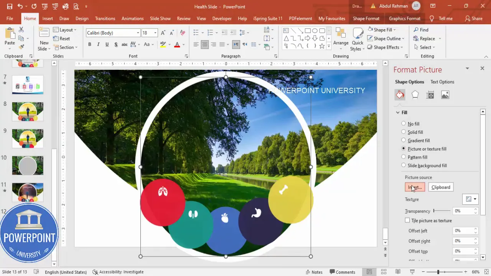Open Fill & Line tab icon
Image resolution: width=491 pixels, height=276 pixels.
[400, 95]
